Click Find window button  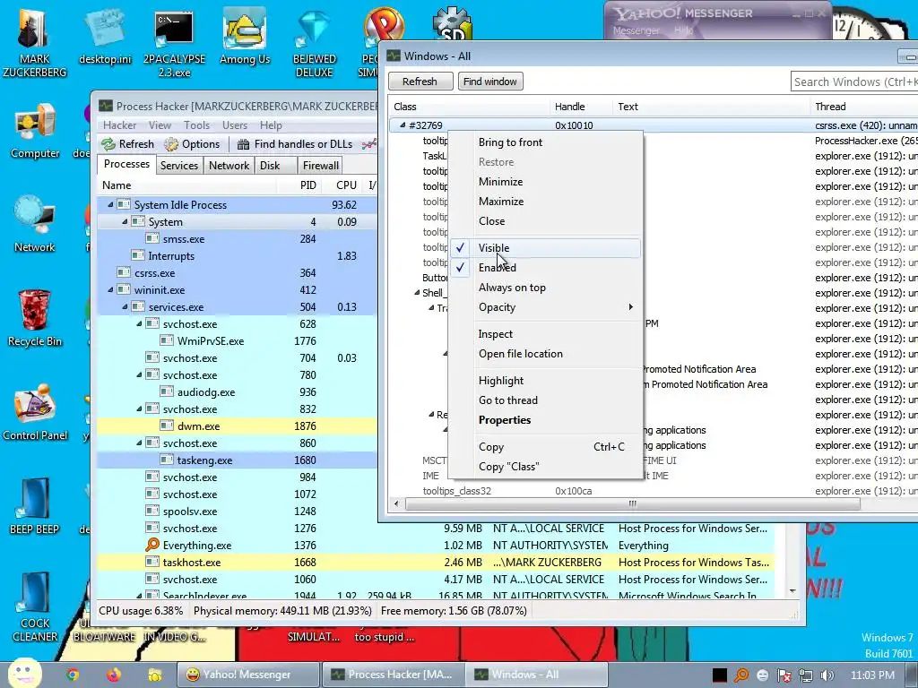pyautogui.click(x=490, y=82)
